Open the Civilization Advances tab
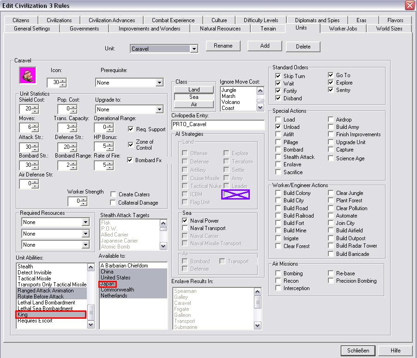Image resolution: width=417 pixels, height=358 pixels. (112, 20)
